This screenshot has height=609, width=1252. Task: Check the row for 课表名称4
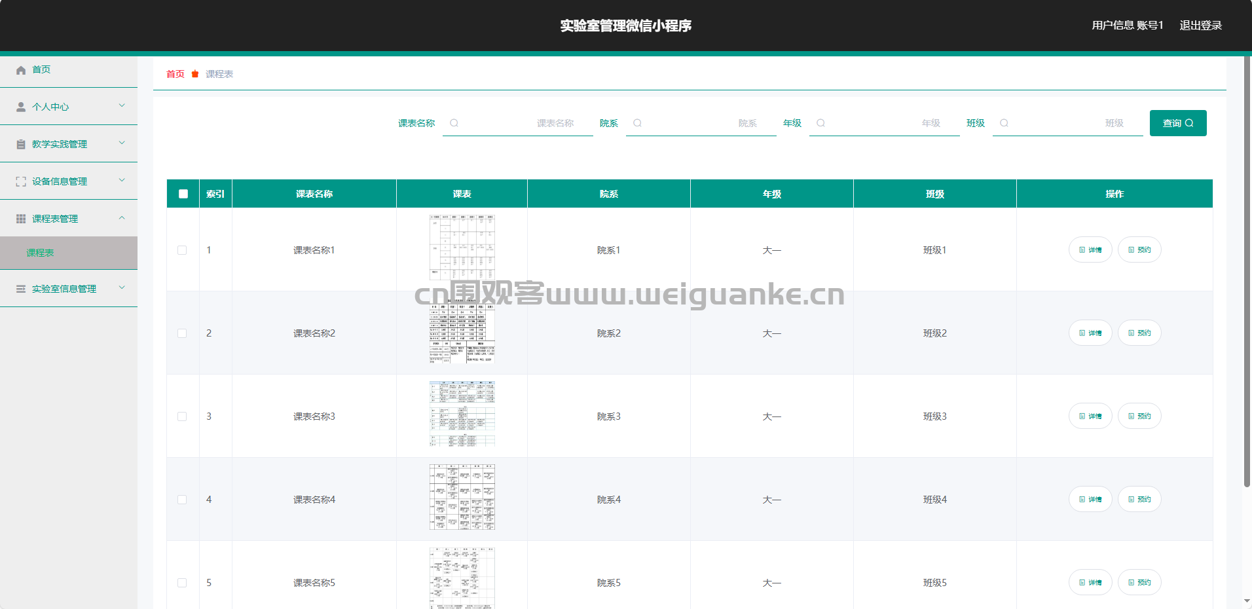pyautogui.click(x=182, y=500)
